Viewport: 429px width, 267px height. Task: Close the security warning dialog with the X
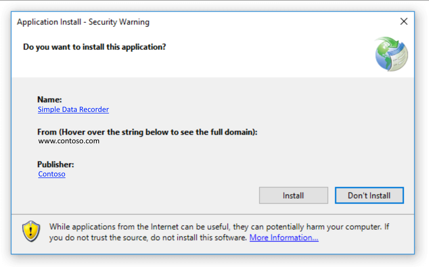pyautogui.click(x=404, y=21)
